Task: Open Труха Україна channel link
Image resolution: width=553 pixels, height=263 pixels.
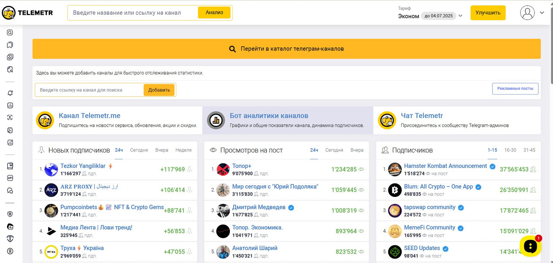Action: pyautogui.click(x=82, y=248)
